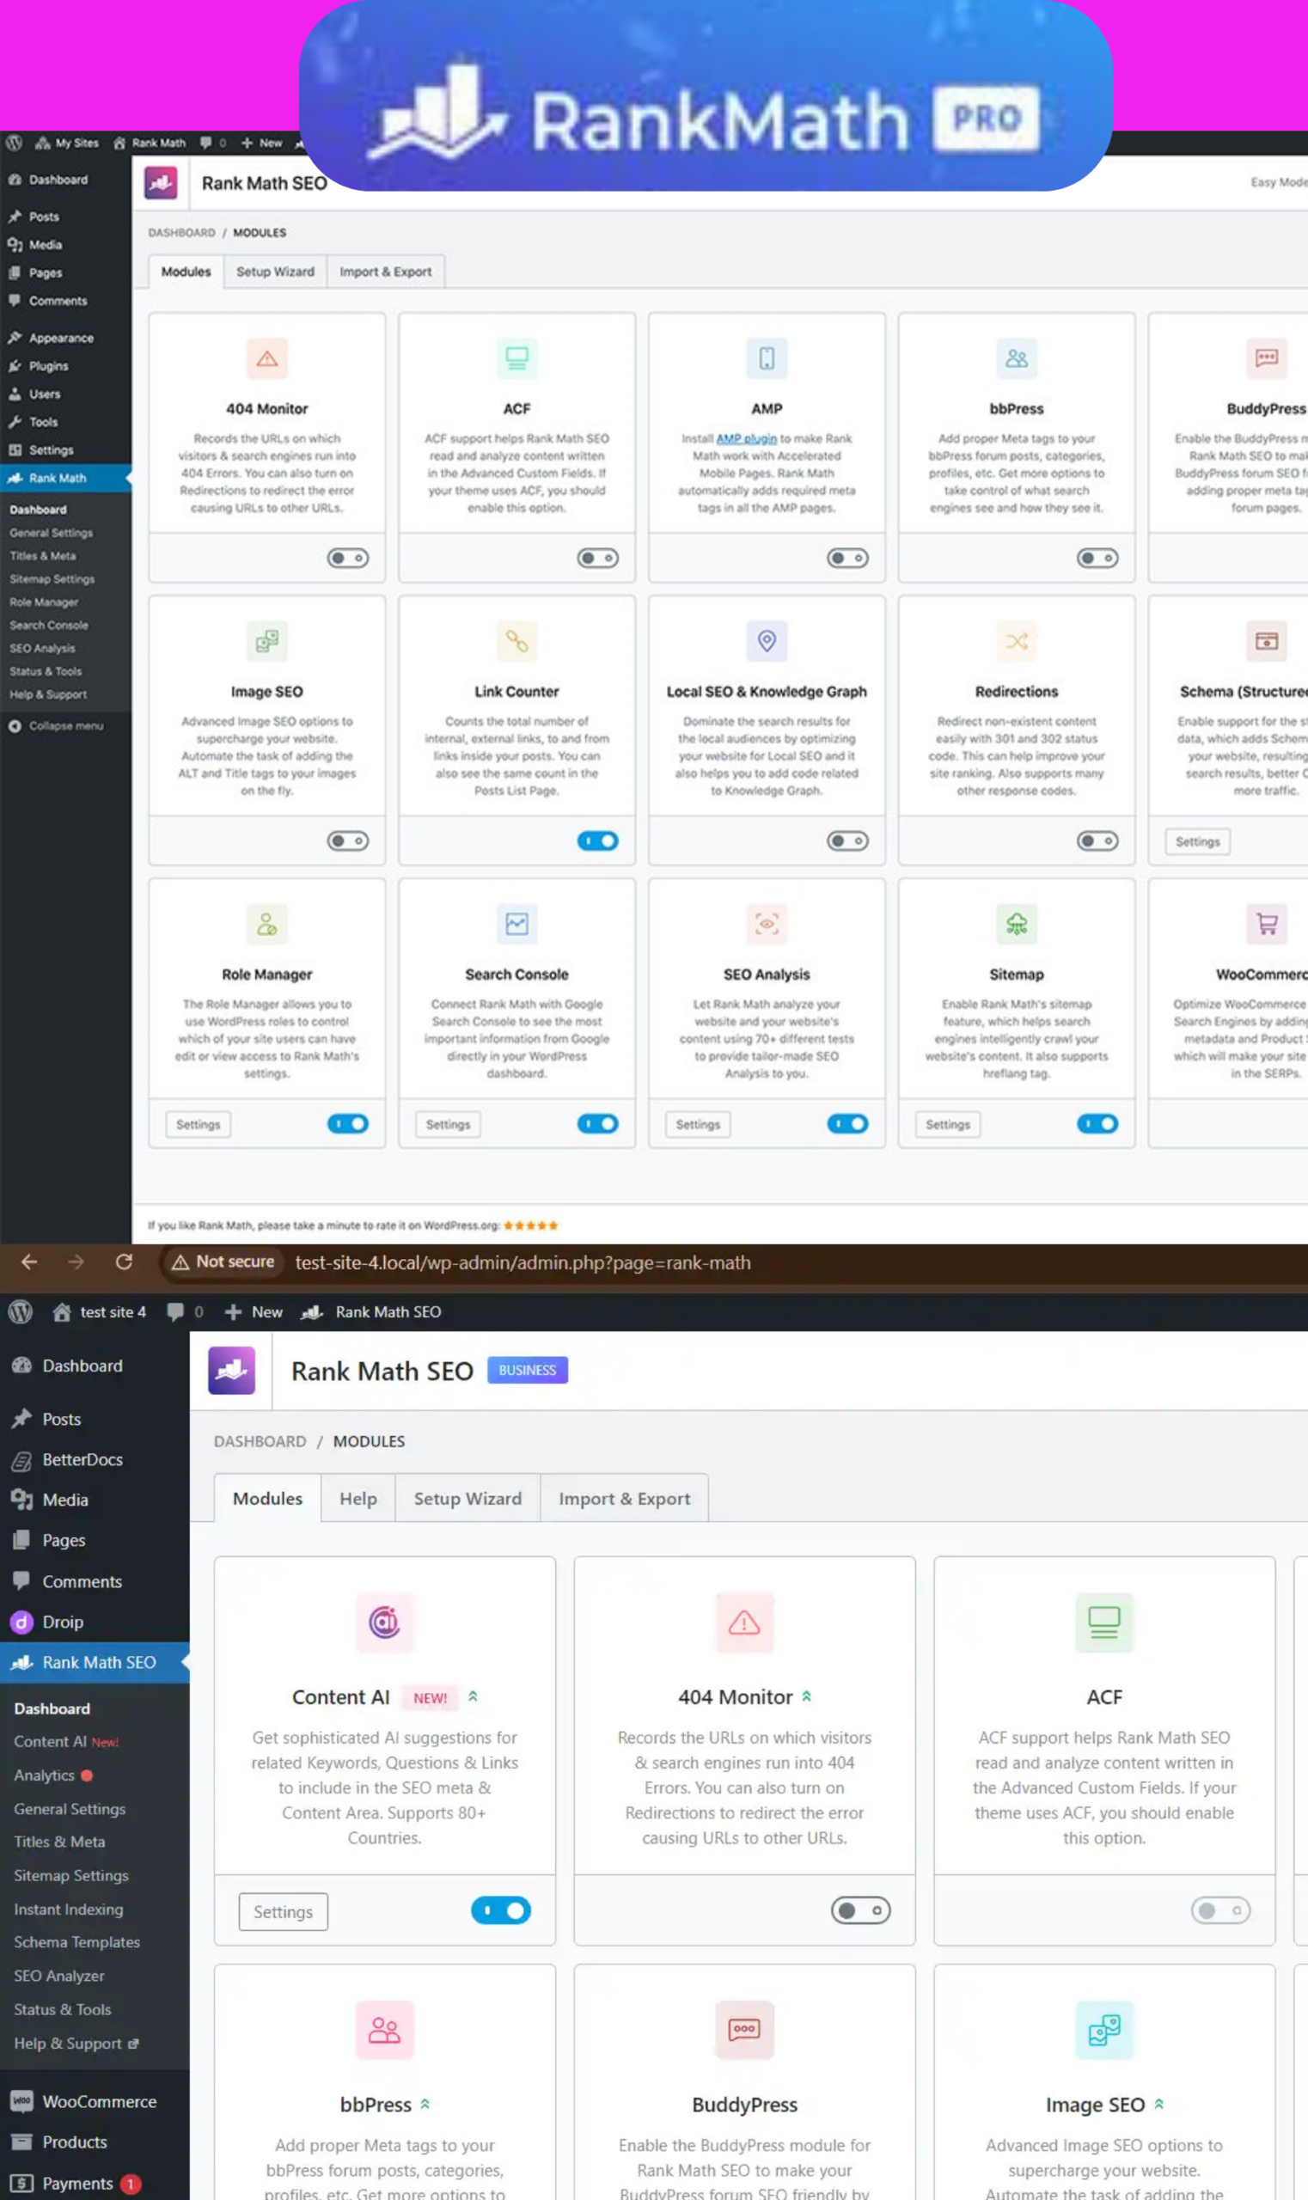Open the SEO Analyzer submenu item

coord(59,1975)
